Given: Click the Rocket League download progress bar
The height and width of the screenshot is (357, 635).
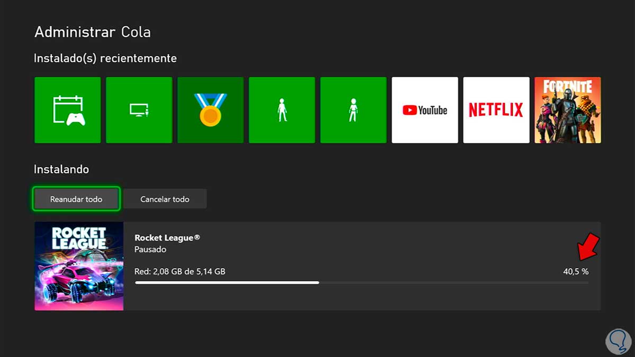Looking at the screenshot, I should (x=361, y=283).
